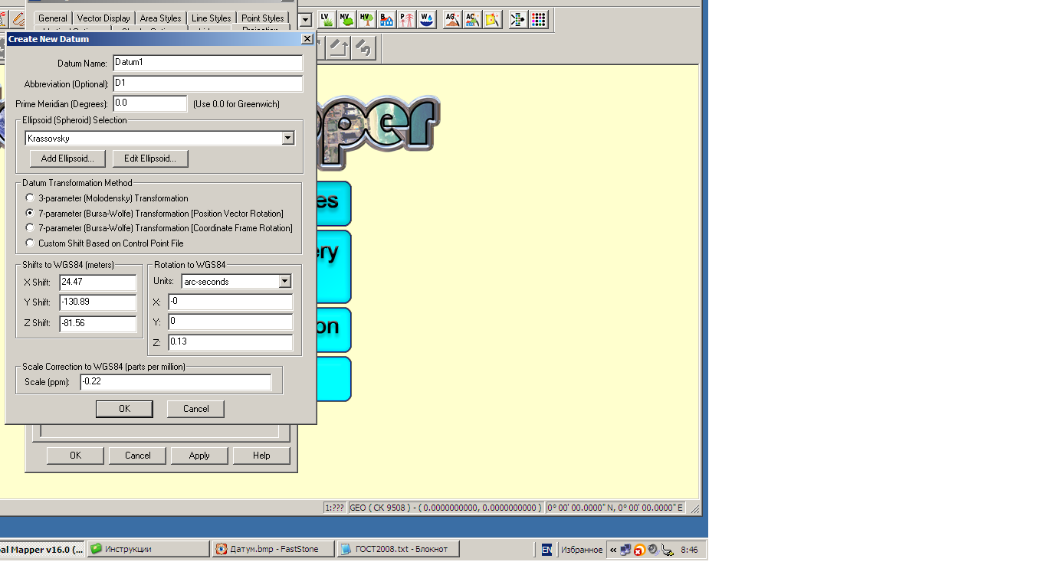This screenshot has width=1047, height=588.
Task: Switch to the Point Styles tab
Action: [x=263, y=18]
